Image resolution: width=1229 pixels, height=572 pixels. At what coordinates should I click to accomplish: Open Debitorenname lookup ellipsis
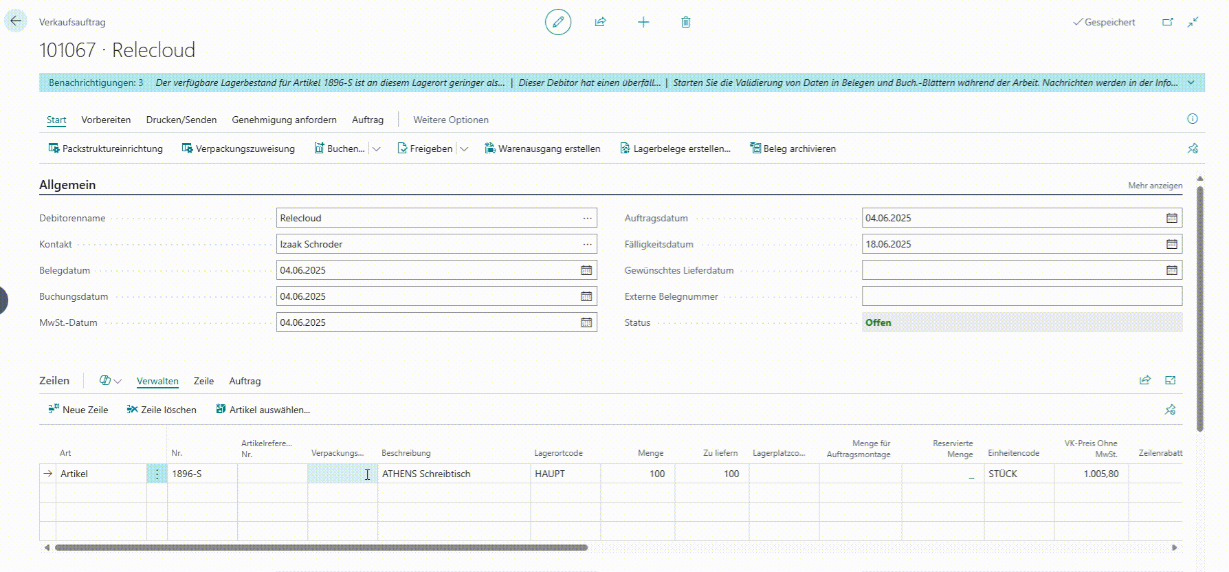tap(587, 218)
